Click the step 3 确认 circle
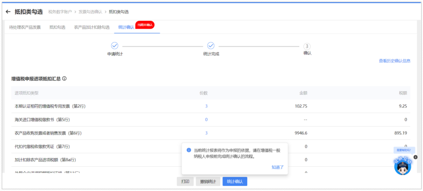Viewport: 423px width, 191px height. click(307, 46)
